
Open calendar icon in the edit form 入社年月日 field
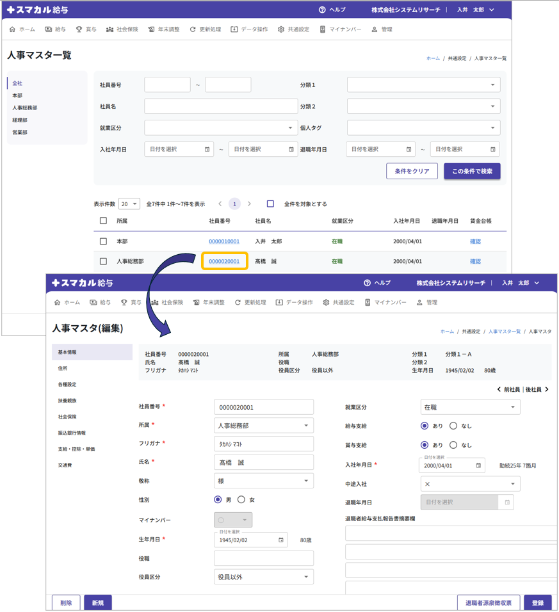pos(478,465)
